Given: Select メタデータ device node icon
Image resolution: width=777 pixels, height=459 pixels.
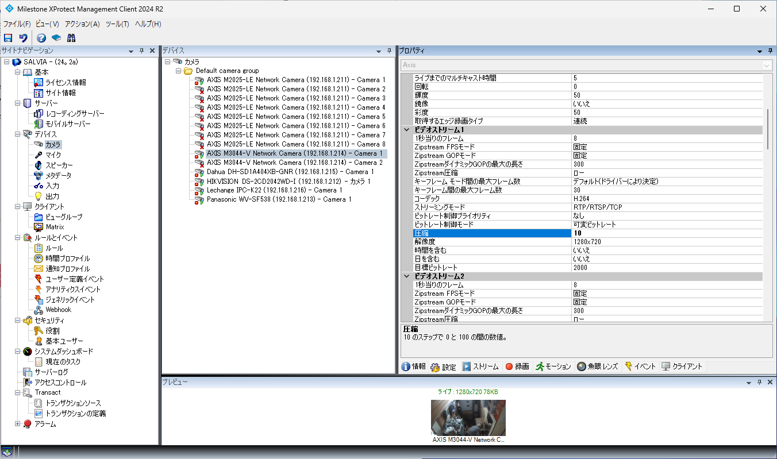Looking at the screenshot, I should coord(39,176).
